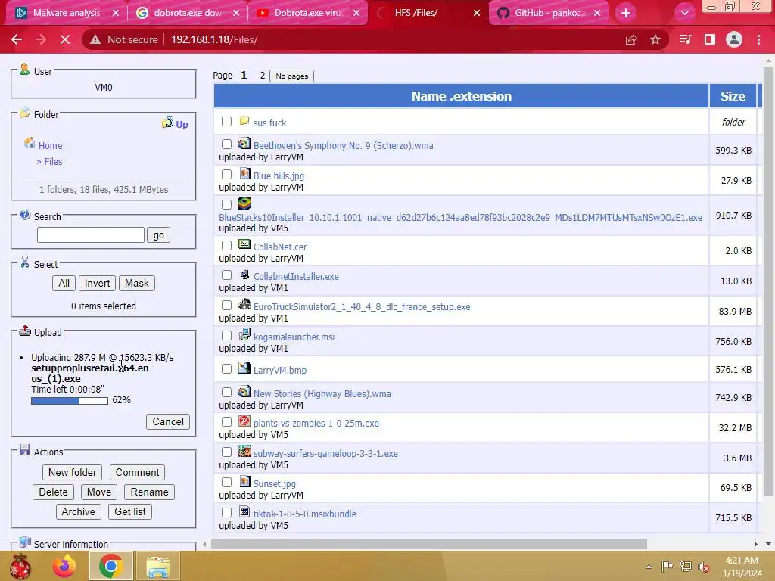Click the Beethoven's Symphony wma file icon
Viewport: 775px width, 581px height.
pyautogui.click(x=244, y=144)
